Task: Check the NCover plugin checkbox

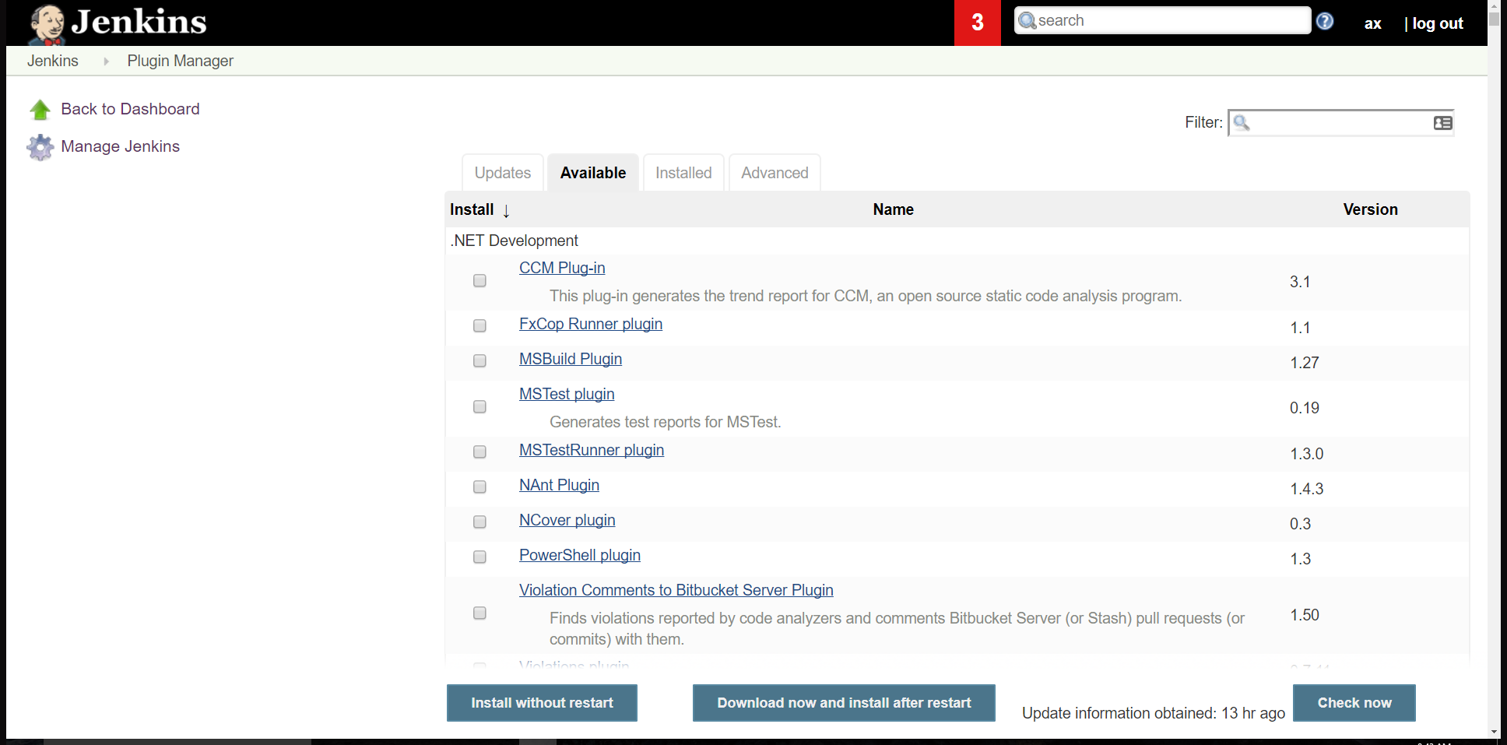Action: click(x=479, y=522)
